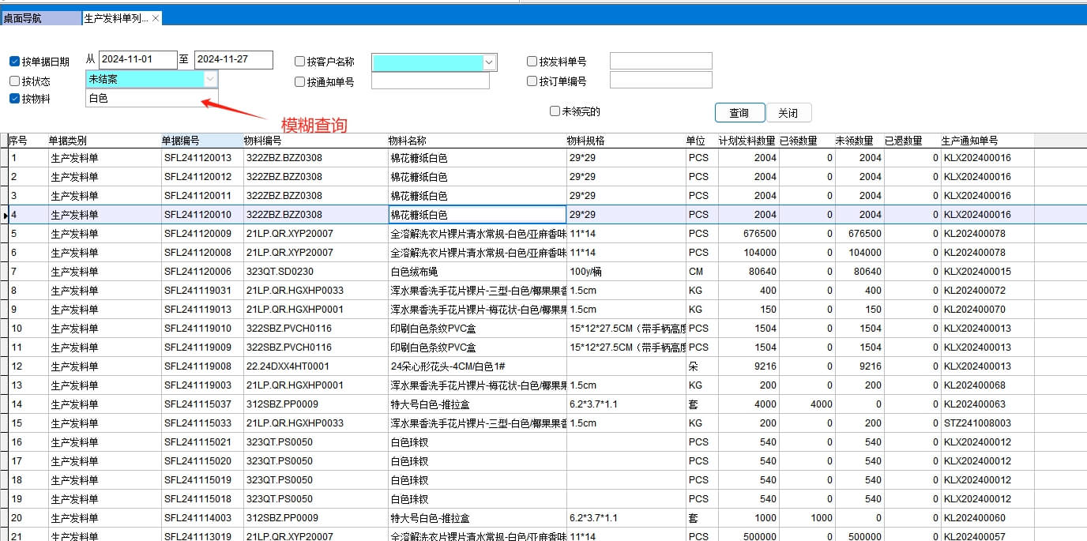Enable the 按状态 filter checkbox
Viewport: 1087px width, 541px height.
15,81
